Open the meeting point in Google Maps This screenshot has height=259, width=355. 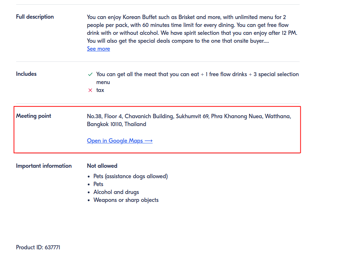(x=115, y=141)
